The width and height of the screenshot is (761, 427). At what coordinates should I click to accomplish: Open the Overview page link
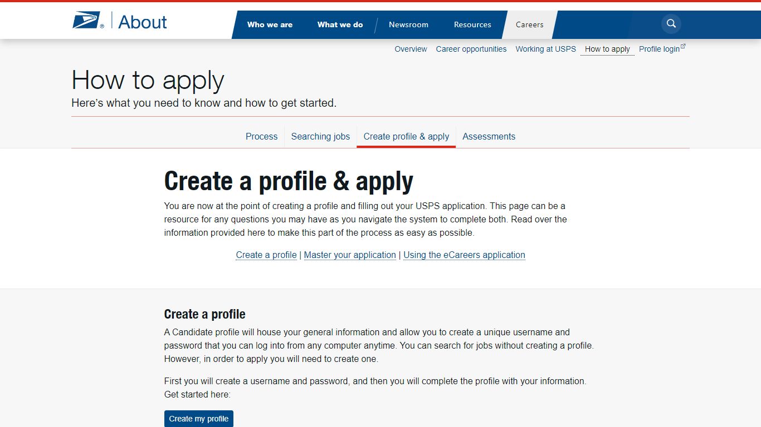pyautogui.click(x=411, y=49)
